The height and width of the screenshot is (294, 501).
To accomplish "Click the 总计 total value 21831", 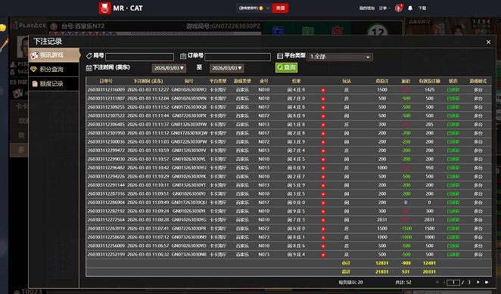I will pos(382,271).
